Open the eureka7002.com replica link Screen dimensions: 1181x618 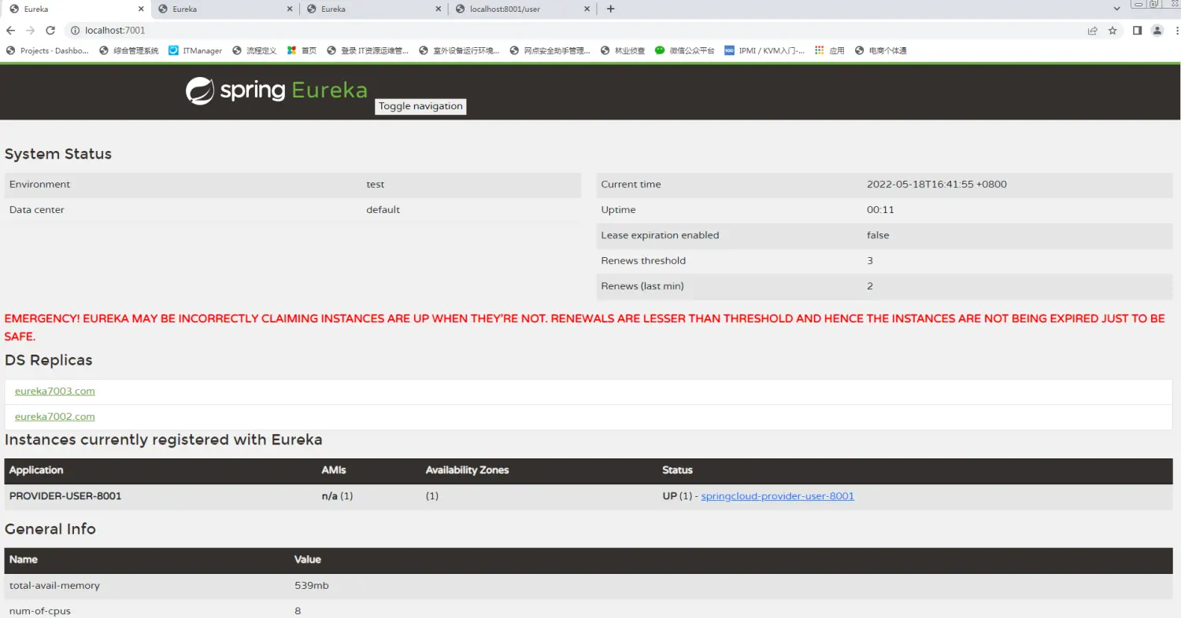tap(55, 417)
